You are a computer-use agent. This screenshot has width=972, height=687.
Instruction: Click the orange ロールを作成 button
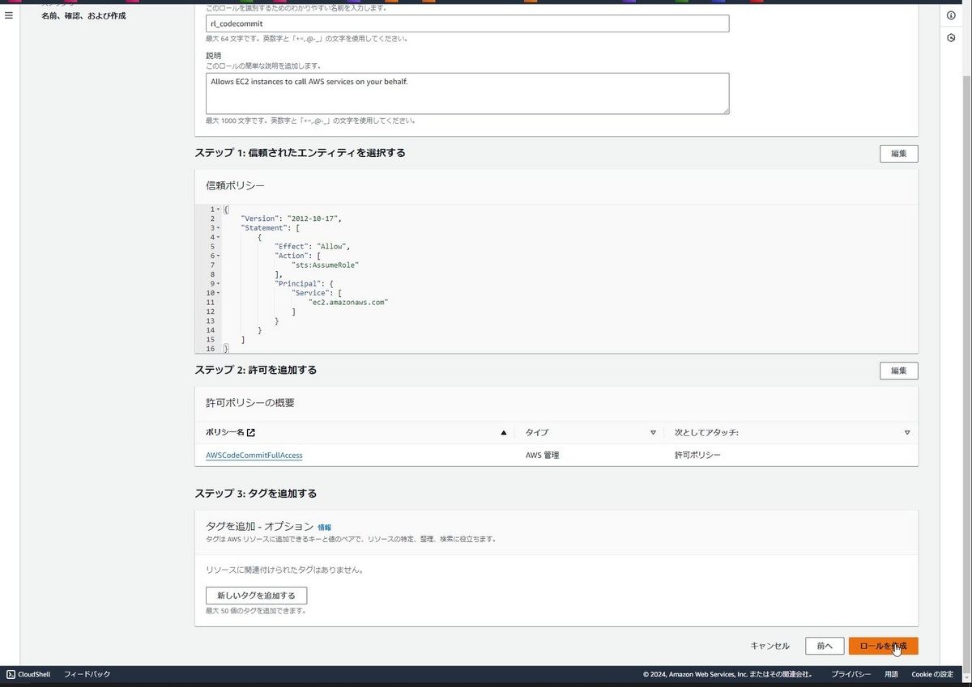[883, 646]
